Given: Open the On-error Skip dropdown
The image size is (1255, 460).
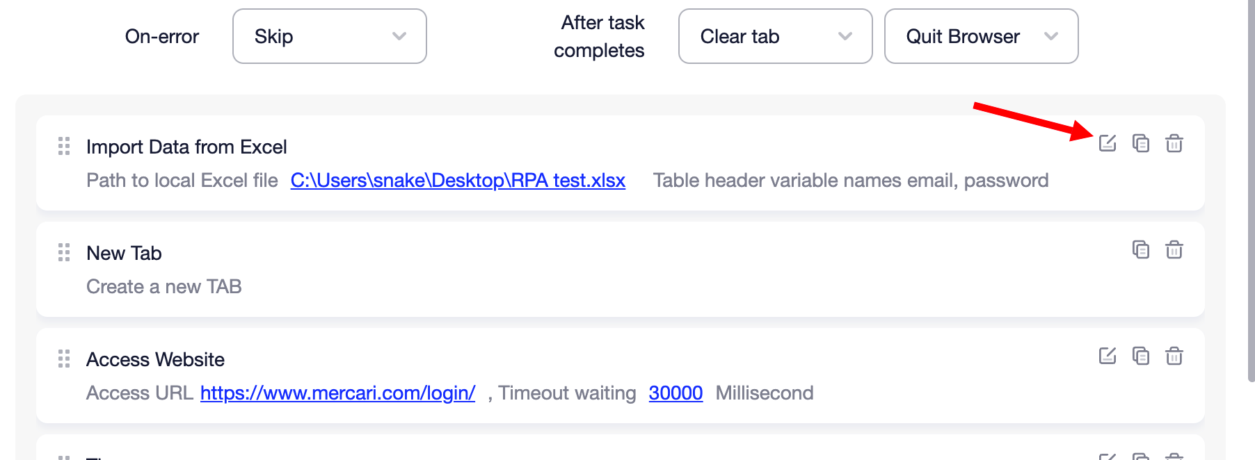Looking at the screenshot, I should (x=329, y=36).
